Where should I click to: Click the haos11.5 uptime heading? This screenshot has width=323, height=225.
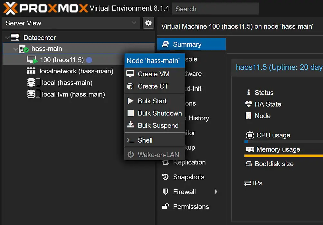(279, 67)
